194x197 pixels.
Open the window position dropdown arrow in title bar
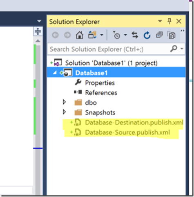(x=160, y=21)
